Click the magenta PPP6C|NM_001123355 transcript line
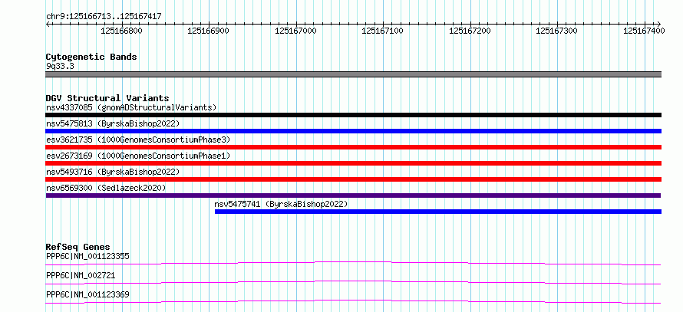 click(354, 263)
